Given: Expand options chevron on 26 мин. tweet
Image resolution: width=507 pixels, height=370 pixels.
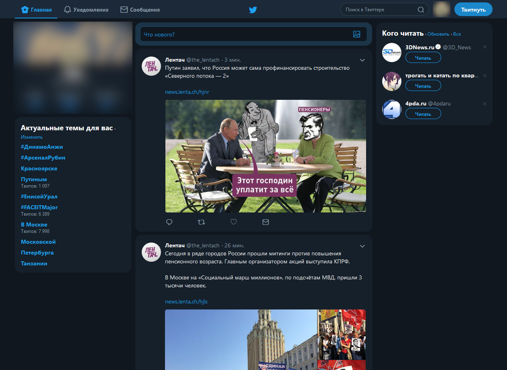Looking at the screenshot, I should (x=362, y=246).
